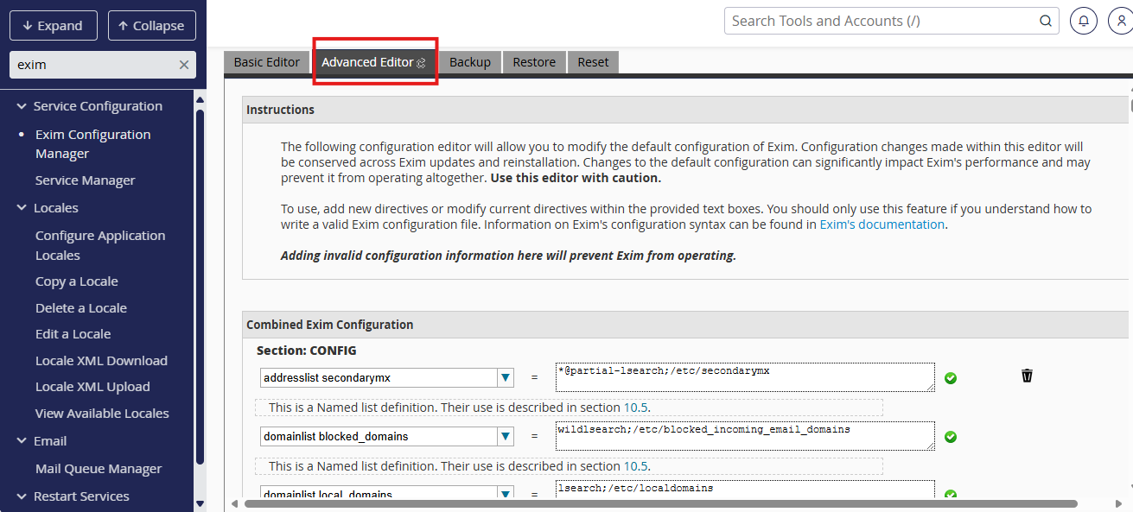Click green check beside blocked_domains value
Screen dimensions: 1133x512
pyautogui.click(x=951, y=437)
